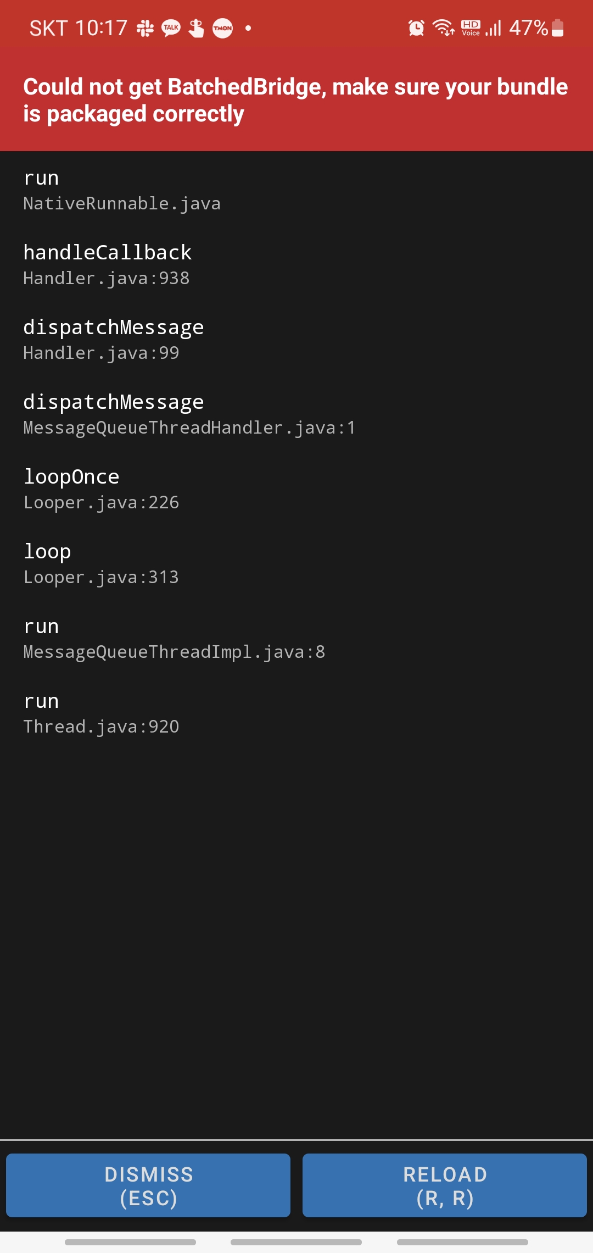Select the NativeRunnable.java run stack frame
Viewport: 593px width, 1253px height.
coord(296,190)
